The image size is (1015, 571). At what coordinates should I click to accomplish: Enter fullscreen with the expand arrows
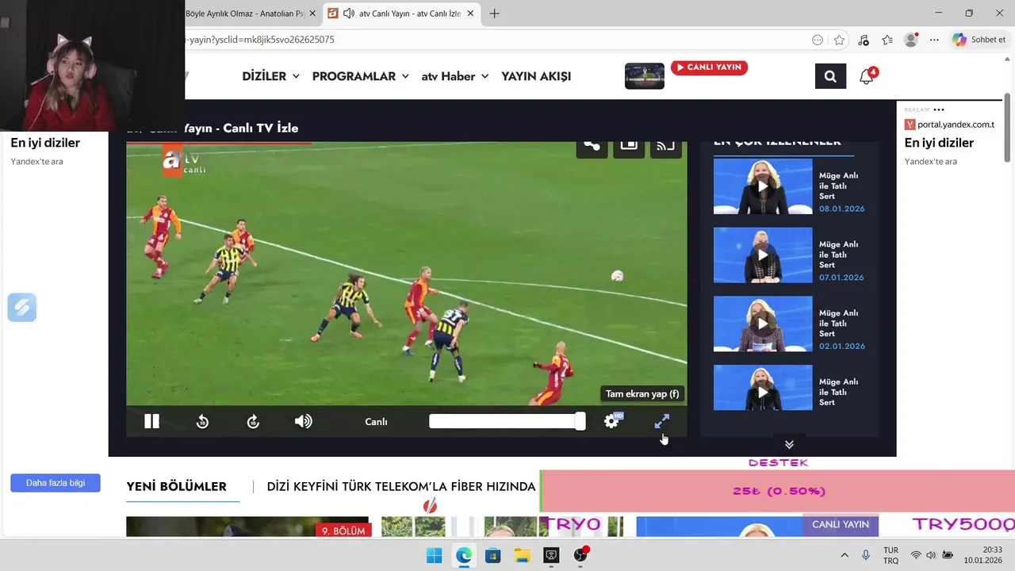[x=662, y=422]
